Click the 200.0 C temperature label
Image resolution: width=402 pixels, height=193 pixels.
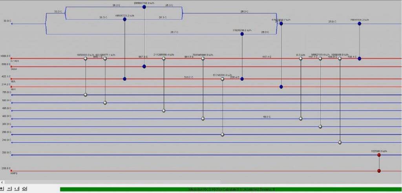click(x=7, y=152)
